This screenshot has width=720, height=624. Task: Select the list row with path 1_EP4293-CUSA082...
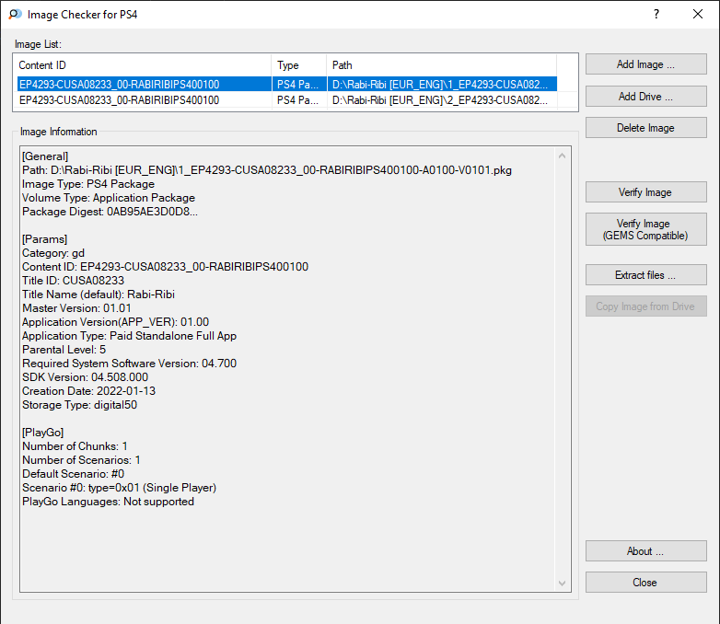287,84
